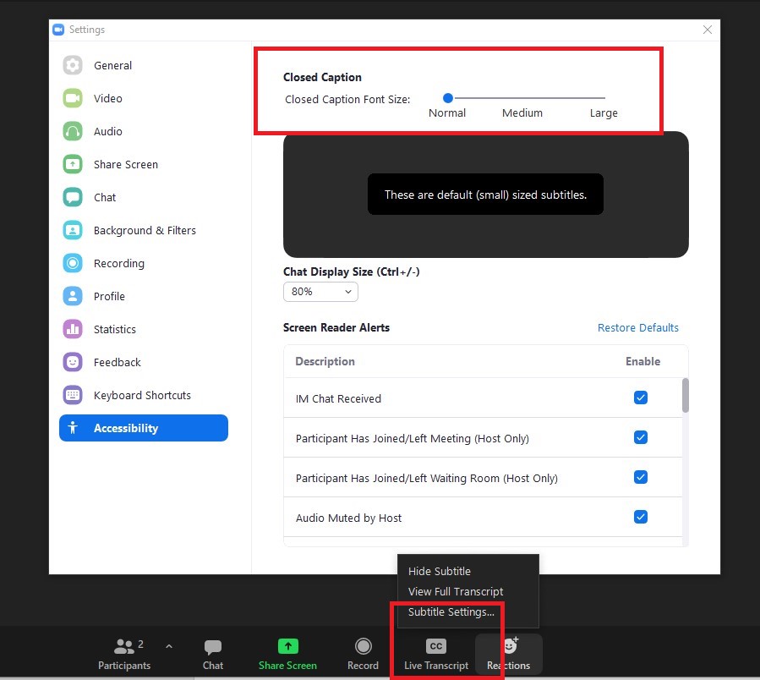Viewport: 760px width, 680px height.
Task: Click the Record button in toolbar
Action: click(x=363, y=654)
